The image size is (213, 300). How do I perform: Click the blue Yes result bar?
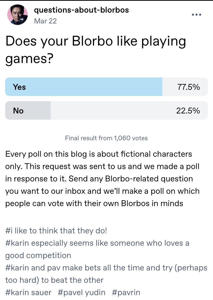[x=84, y=87]
